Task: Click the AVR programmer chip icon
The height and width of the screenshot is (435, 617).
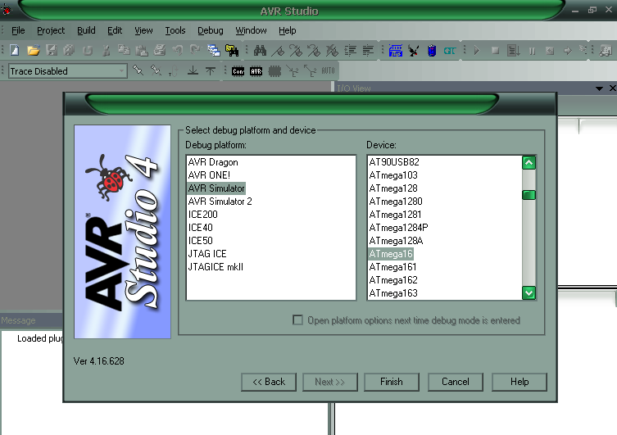Action: pyautogui.click(x=256, y=71)
